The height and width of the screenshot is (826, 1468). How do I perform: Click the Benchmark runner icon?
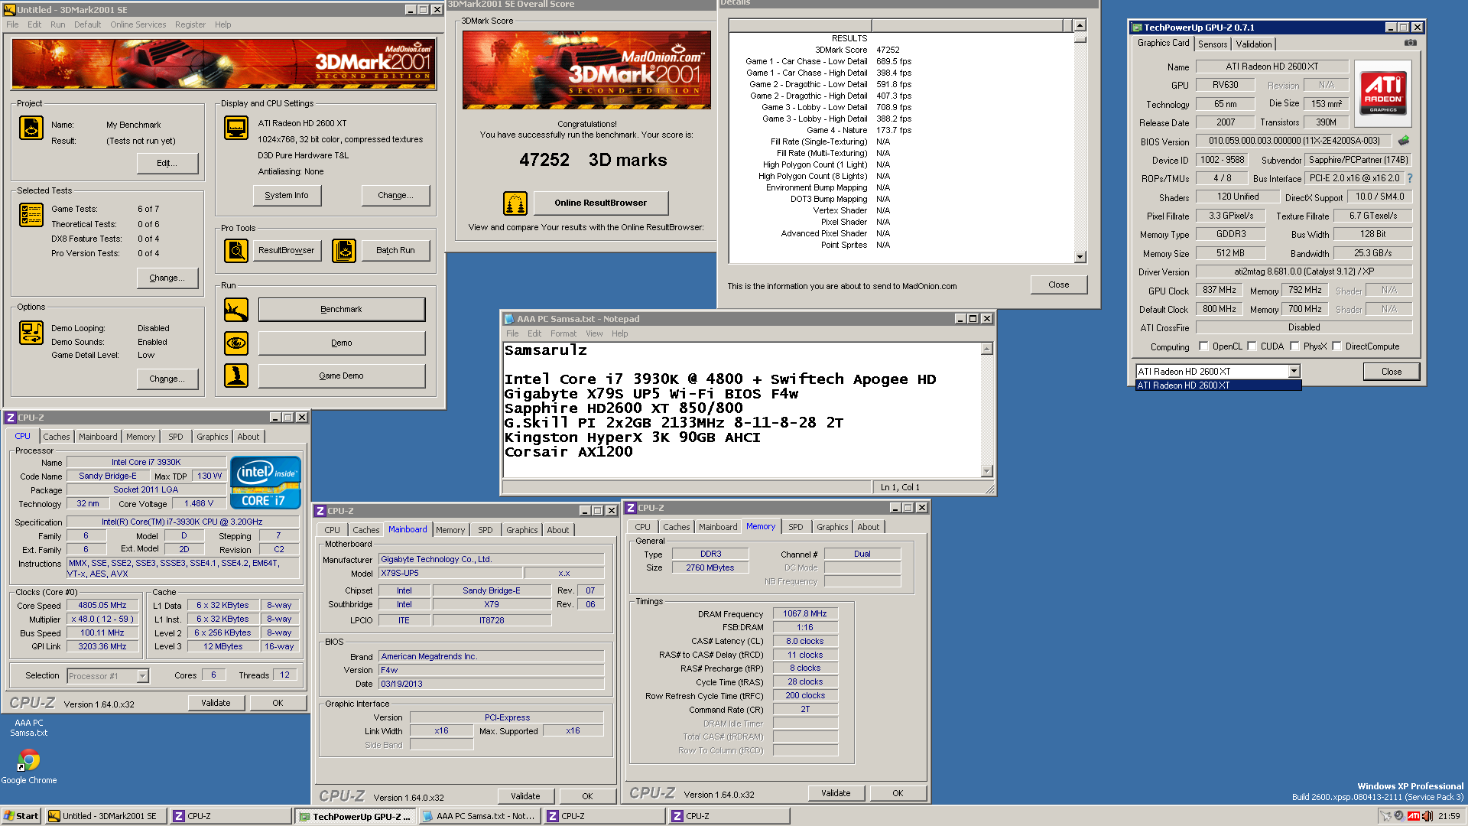pyautogui.click(x=236, y=310)
